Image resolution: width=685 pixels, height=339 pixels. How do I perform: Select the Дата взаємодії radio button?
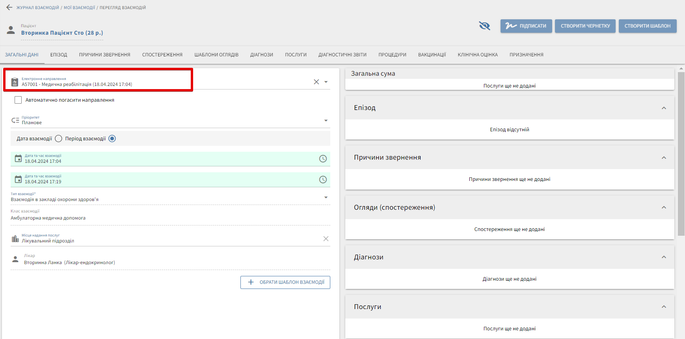coord(59,139)
